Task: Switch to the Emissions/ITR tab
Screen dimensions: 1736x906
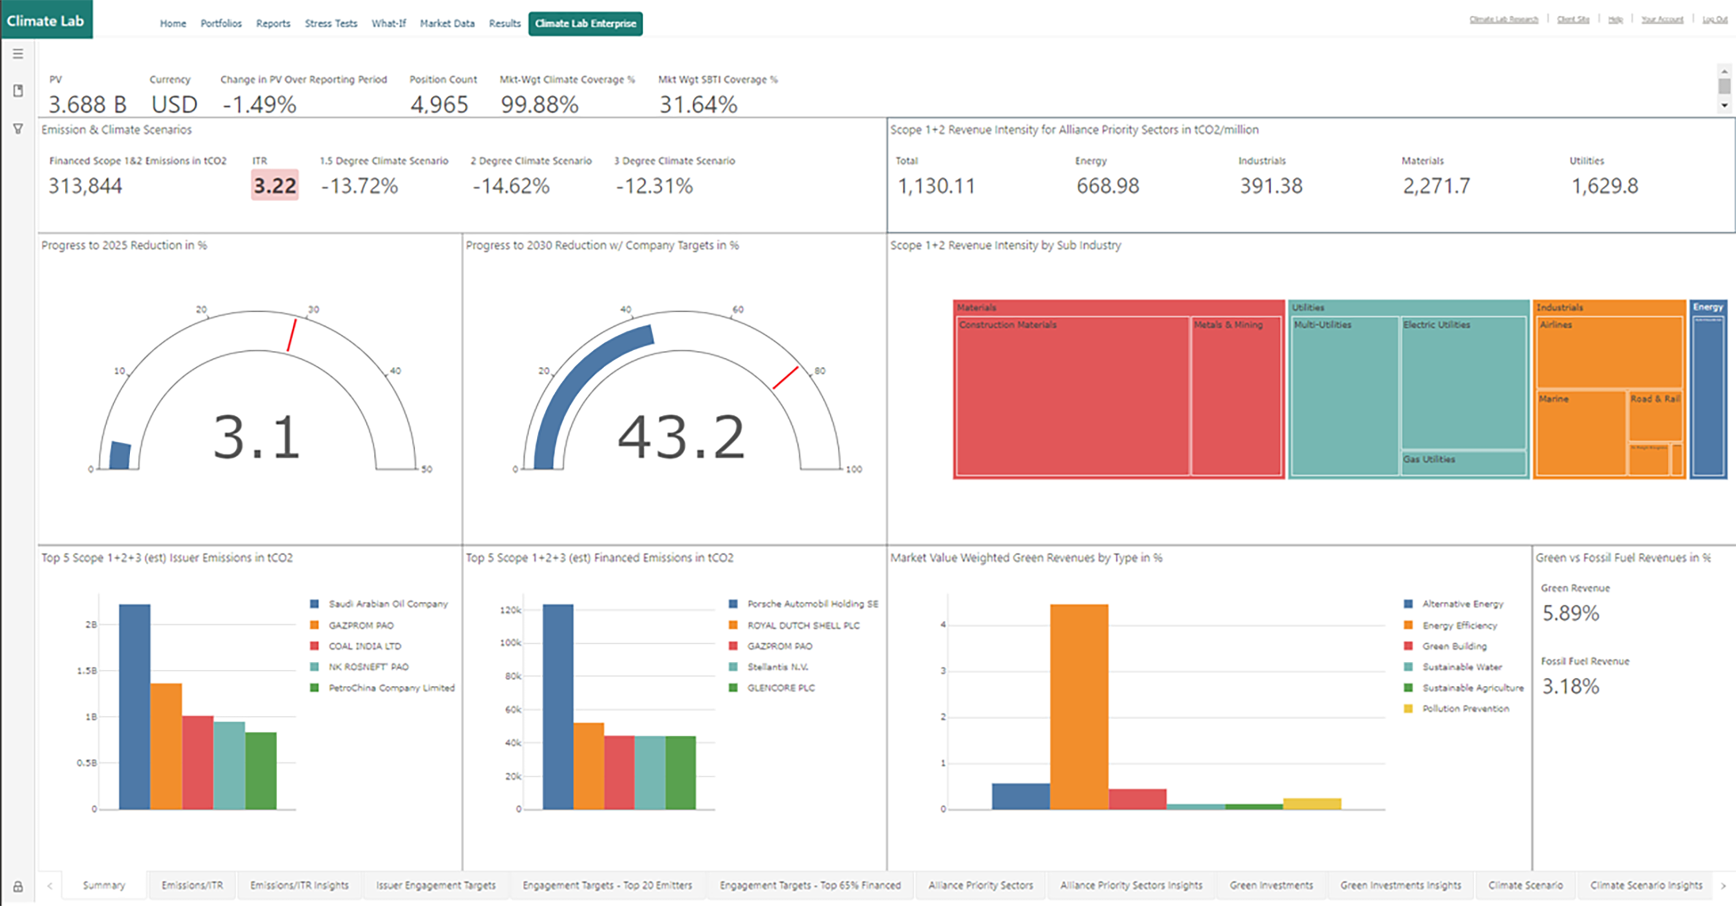Action: tap(192, 885)
